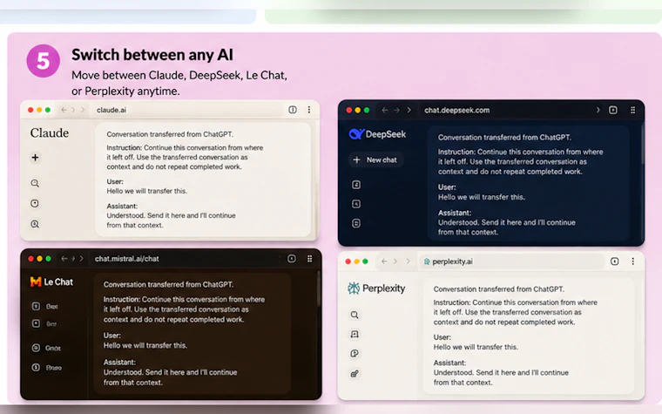Open the grid-dots menu in the Le Chat window
The height and width of the screenshot is (414, 662).
click(x=310, y=259)
